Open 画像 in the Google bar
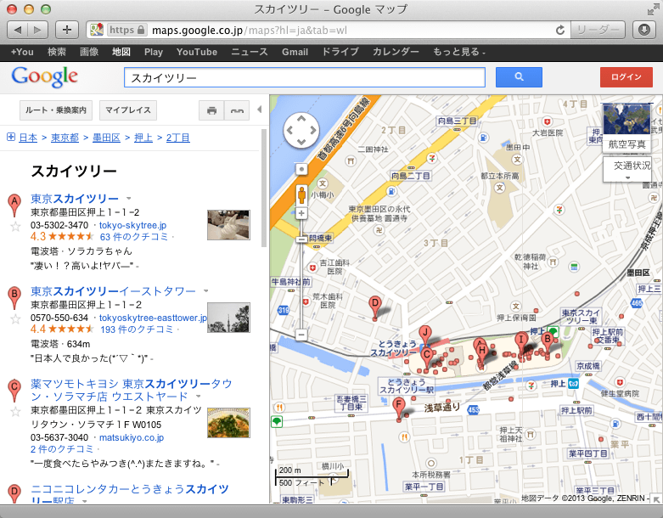The height and width of the screenshot is (518, 663). [89, 52]
